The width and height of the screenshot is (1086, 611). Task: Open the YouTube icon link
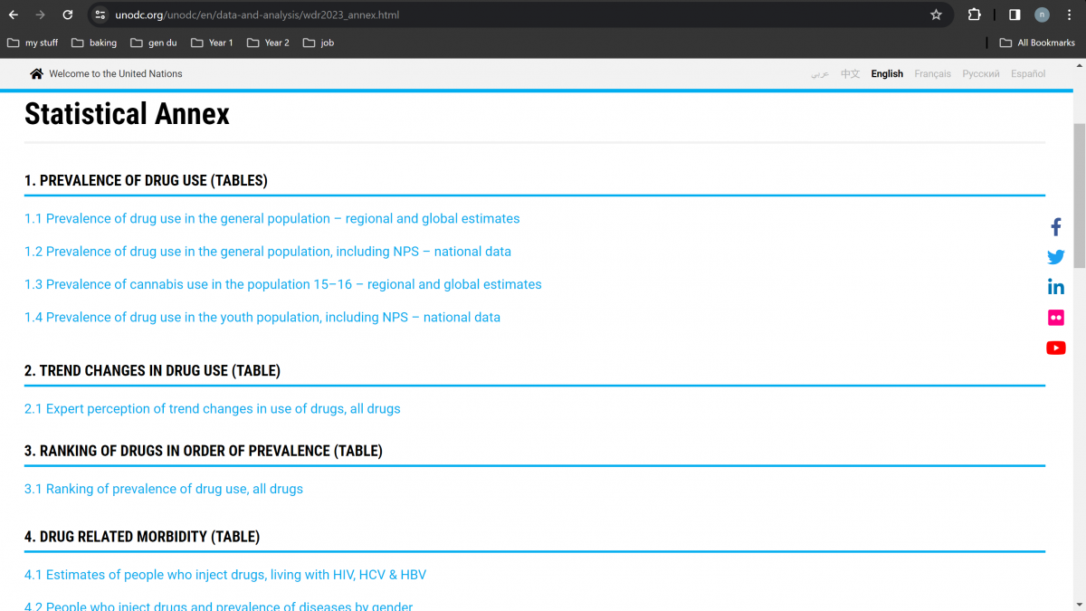point(1056,348)
